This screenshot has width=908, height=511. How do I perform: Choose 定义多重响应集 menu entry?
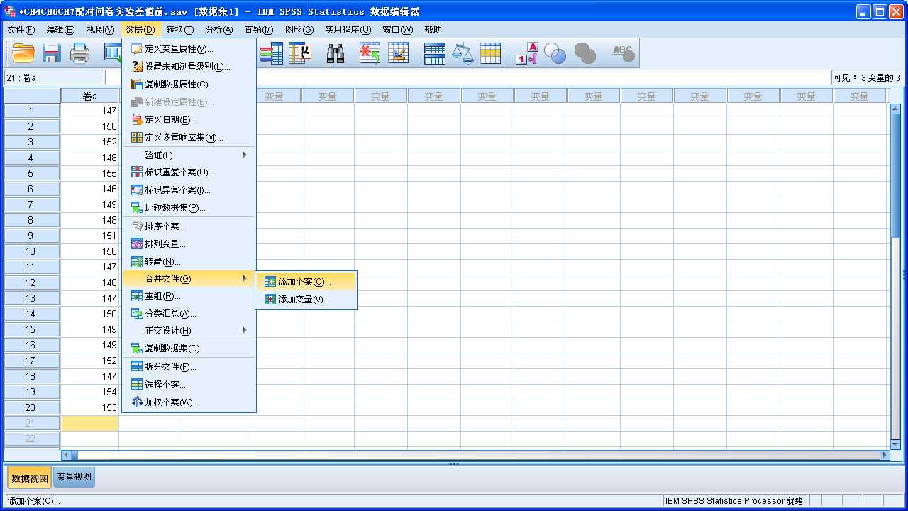point(189,138)
